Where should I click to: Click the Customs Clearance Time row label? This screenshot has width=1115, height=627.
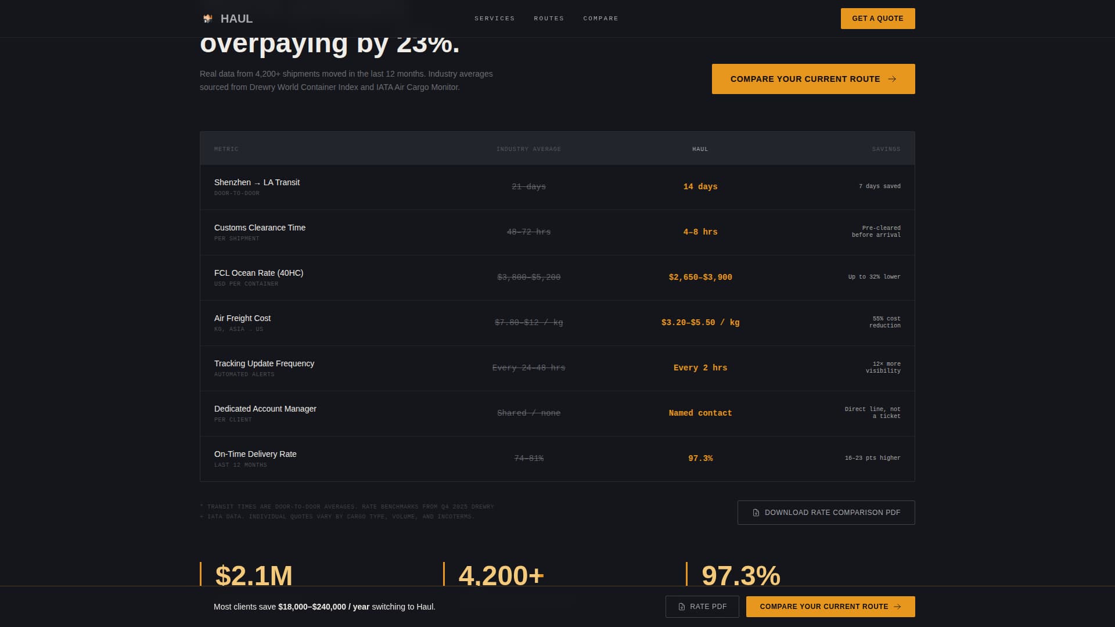[x=260, y=228]
